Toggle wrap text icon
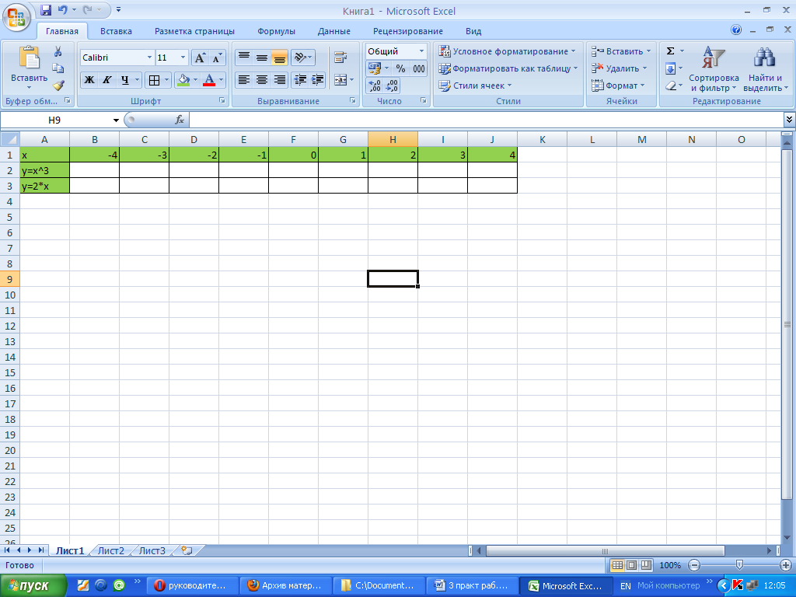This screenshot has width=796, height=597. point(340,58)
